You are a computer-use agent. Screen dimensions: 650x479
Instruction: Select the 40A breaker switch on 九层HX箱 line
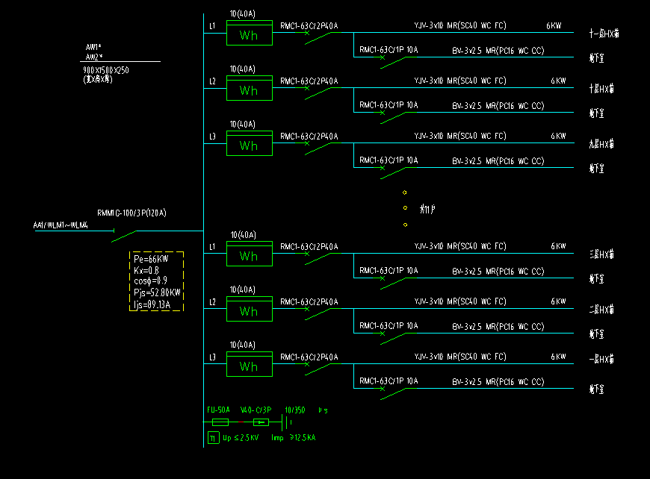point(318,148)
